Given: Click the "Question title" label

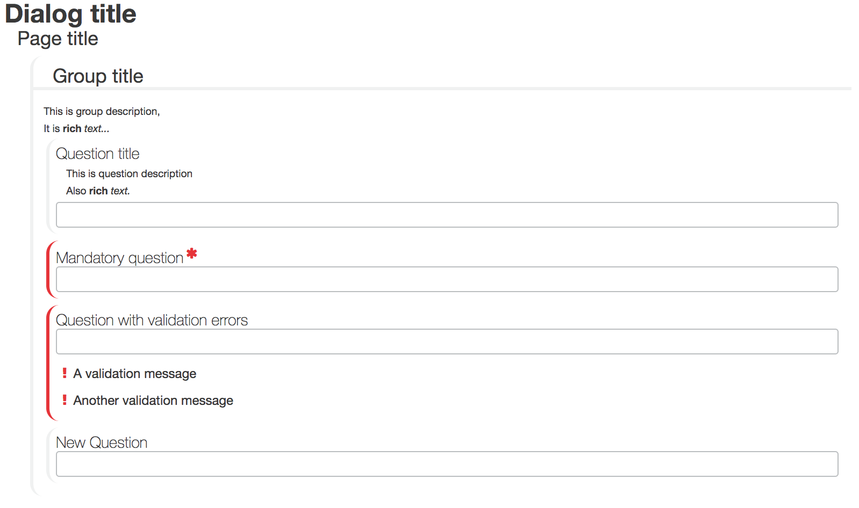Looking at the screenshot, I should click(x=97, y=154).
